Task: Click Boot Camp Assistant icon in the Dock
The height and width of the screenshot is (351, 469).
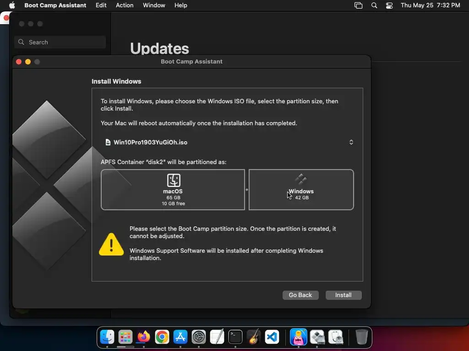Action: click(317, 337)
